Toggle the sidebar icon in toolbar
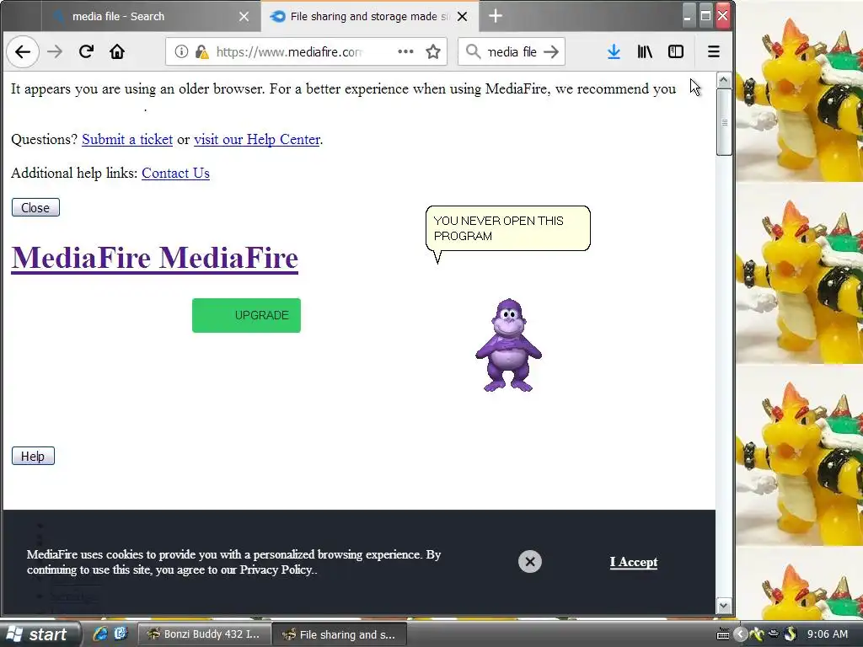Viewport: 863px width, 647px height. (676, 51)
